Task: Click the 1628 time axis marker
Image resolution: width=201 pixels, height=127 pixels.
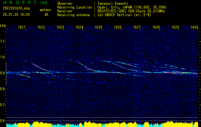Action: tap(156, 27)
